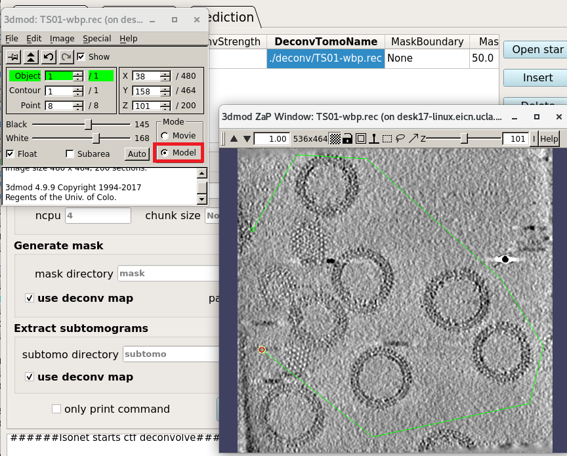Click the pin (keep on top) icon
Viewport: 567px width, 456px height.
13,57
